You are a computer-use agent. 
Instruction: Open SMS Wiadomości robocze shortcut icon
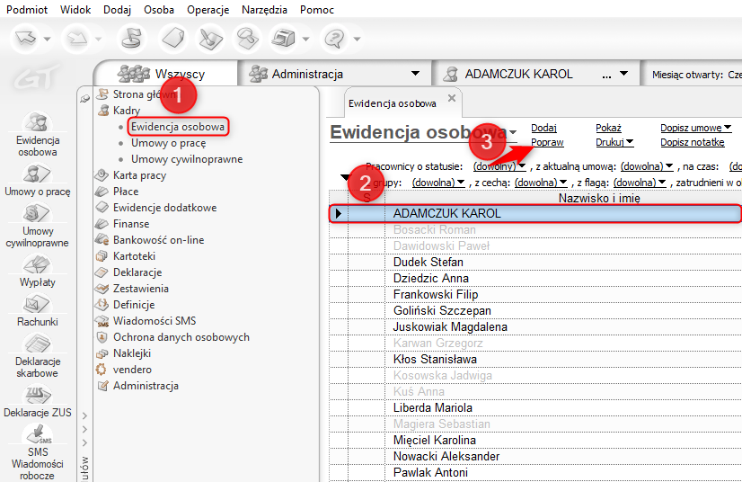tap(38, 433)
